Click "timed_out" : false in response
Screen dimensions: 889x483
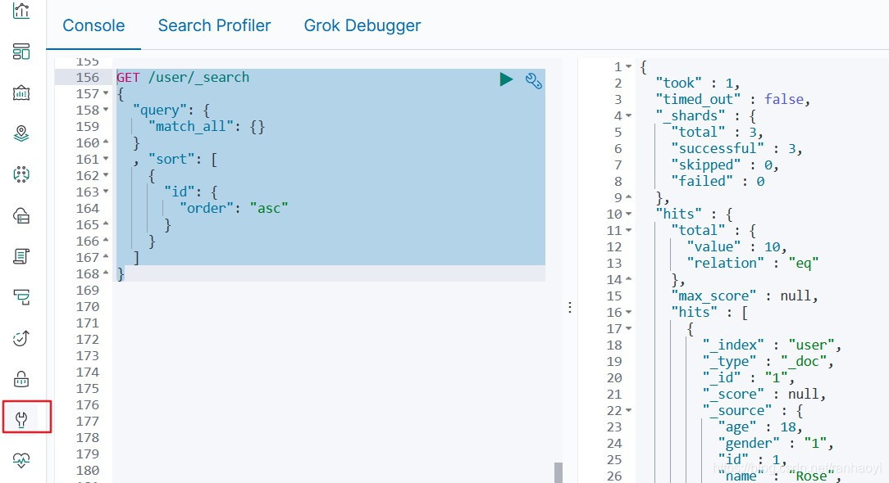[x=732, y=100]
